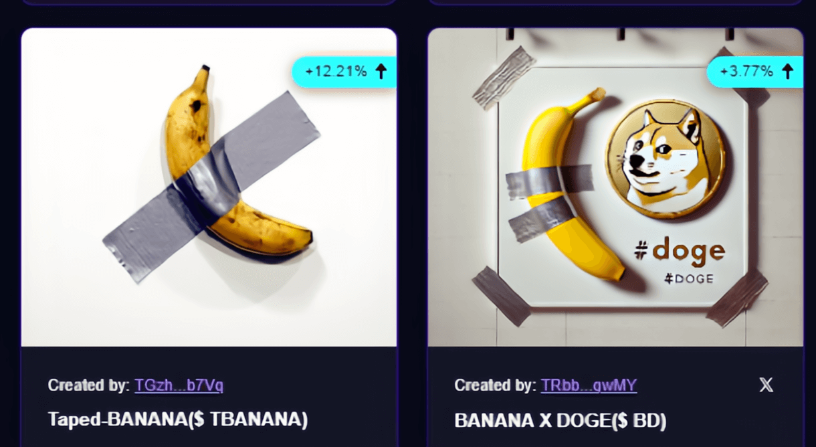Image resolution: width=816 pixels, height=447 pixels.
Task: Click the up arrow beside +3.77%
Action: tap(787, 72)
